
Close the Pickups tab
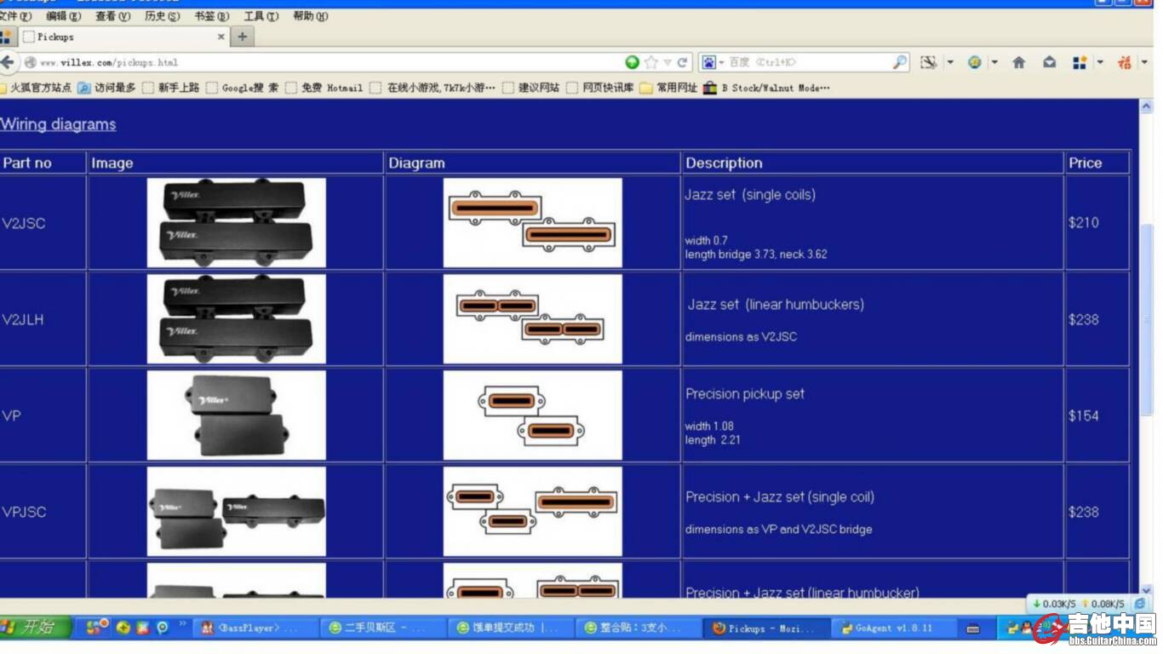[x=221, y=37]
